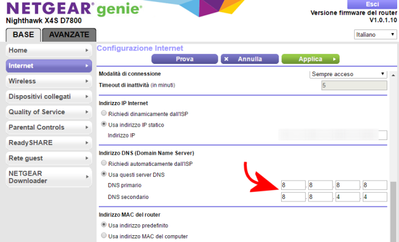Click first octet of DNS secondario
The width and height of the screenshot is (399, 242).
point(293,197)
